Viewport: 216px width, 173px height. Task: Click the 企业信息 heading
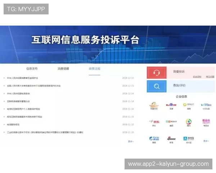(181, 97)
